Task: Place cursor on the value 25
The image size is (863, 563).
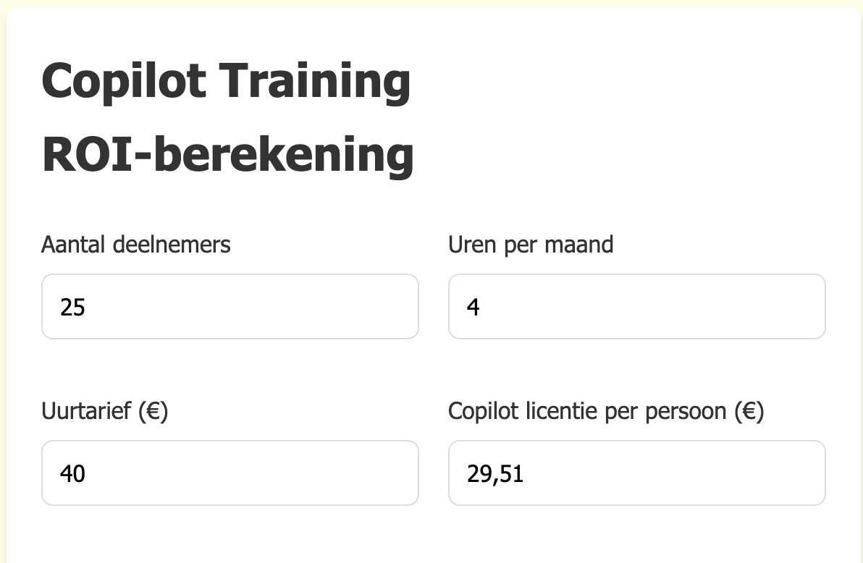Action: tap(73, 308)
